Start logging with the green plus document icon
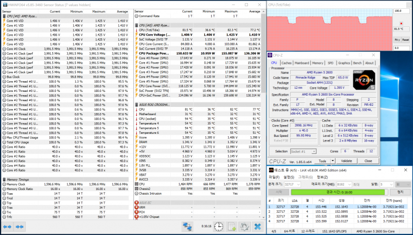The height and width of the screenshot is (235, 413). click(x=232, y=227)
